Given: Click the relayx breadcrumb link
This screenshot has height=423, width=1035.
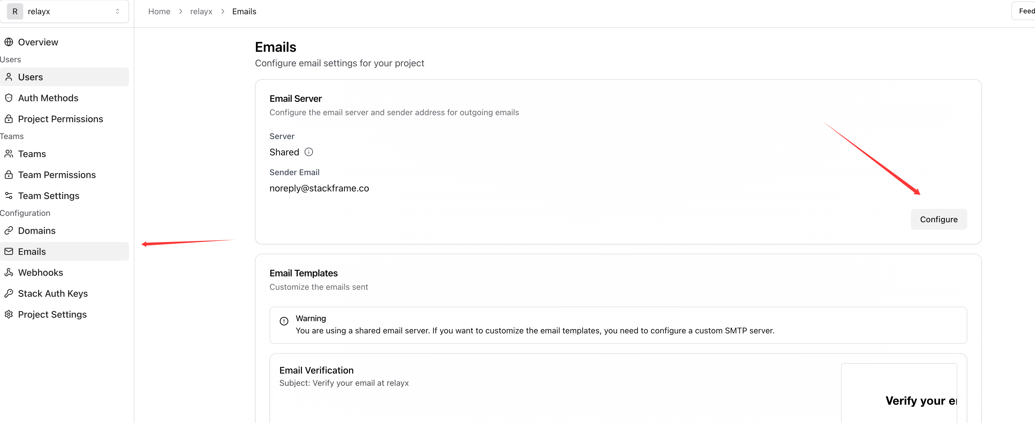Looking at the screenshot, I should pos(201,12).
